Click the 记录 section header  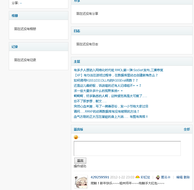click(x=15, y=47)
